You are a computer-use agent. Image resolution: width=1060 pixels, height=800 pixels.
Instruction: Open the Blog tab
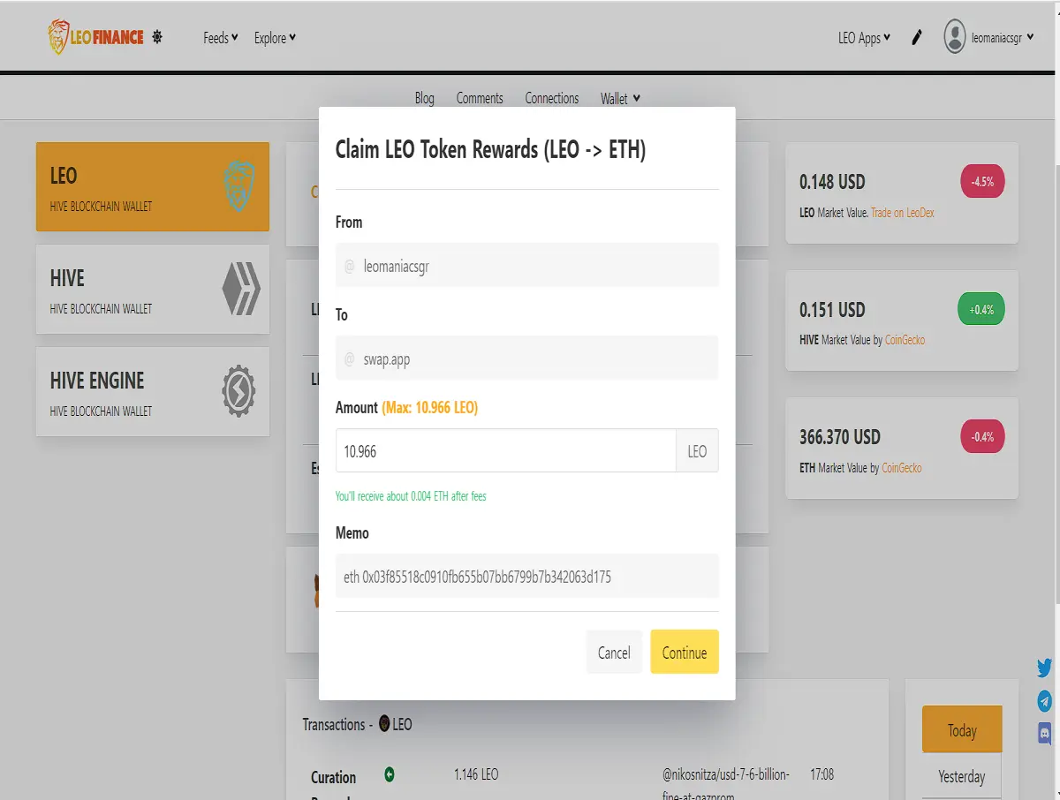425,98
